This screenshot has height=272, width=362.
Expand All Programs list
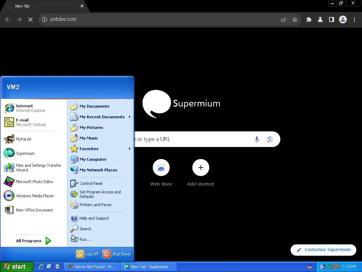[34, 241]
